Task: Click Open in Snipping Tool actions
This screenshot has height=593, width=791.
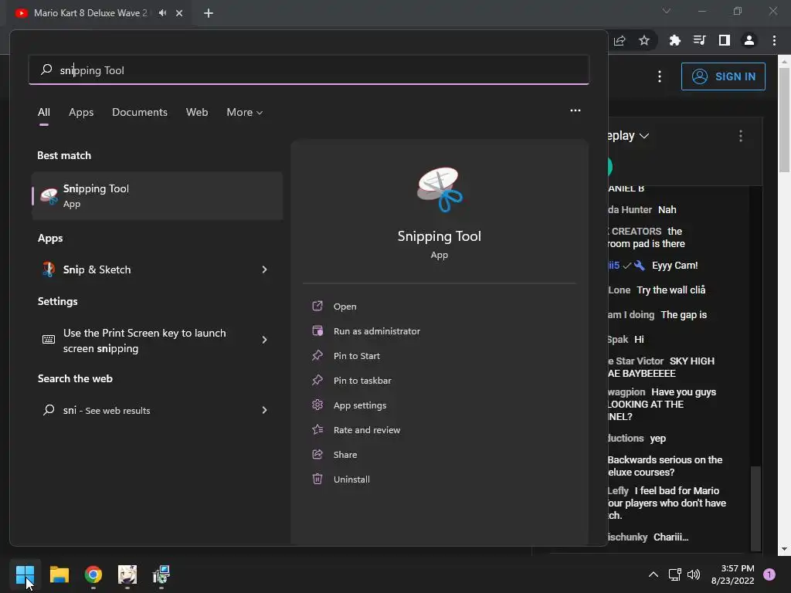Action: (x=345, y=306)
